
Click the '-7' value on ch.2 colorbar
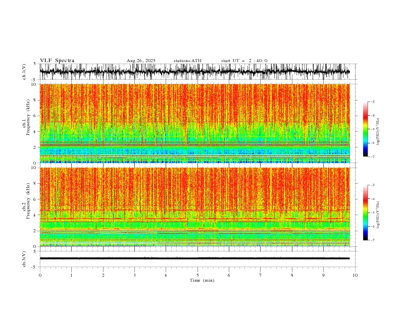tap(373, 240)
